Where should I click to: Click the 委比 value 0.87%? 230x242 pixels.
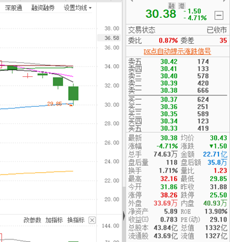coord(168,40)
